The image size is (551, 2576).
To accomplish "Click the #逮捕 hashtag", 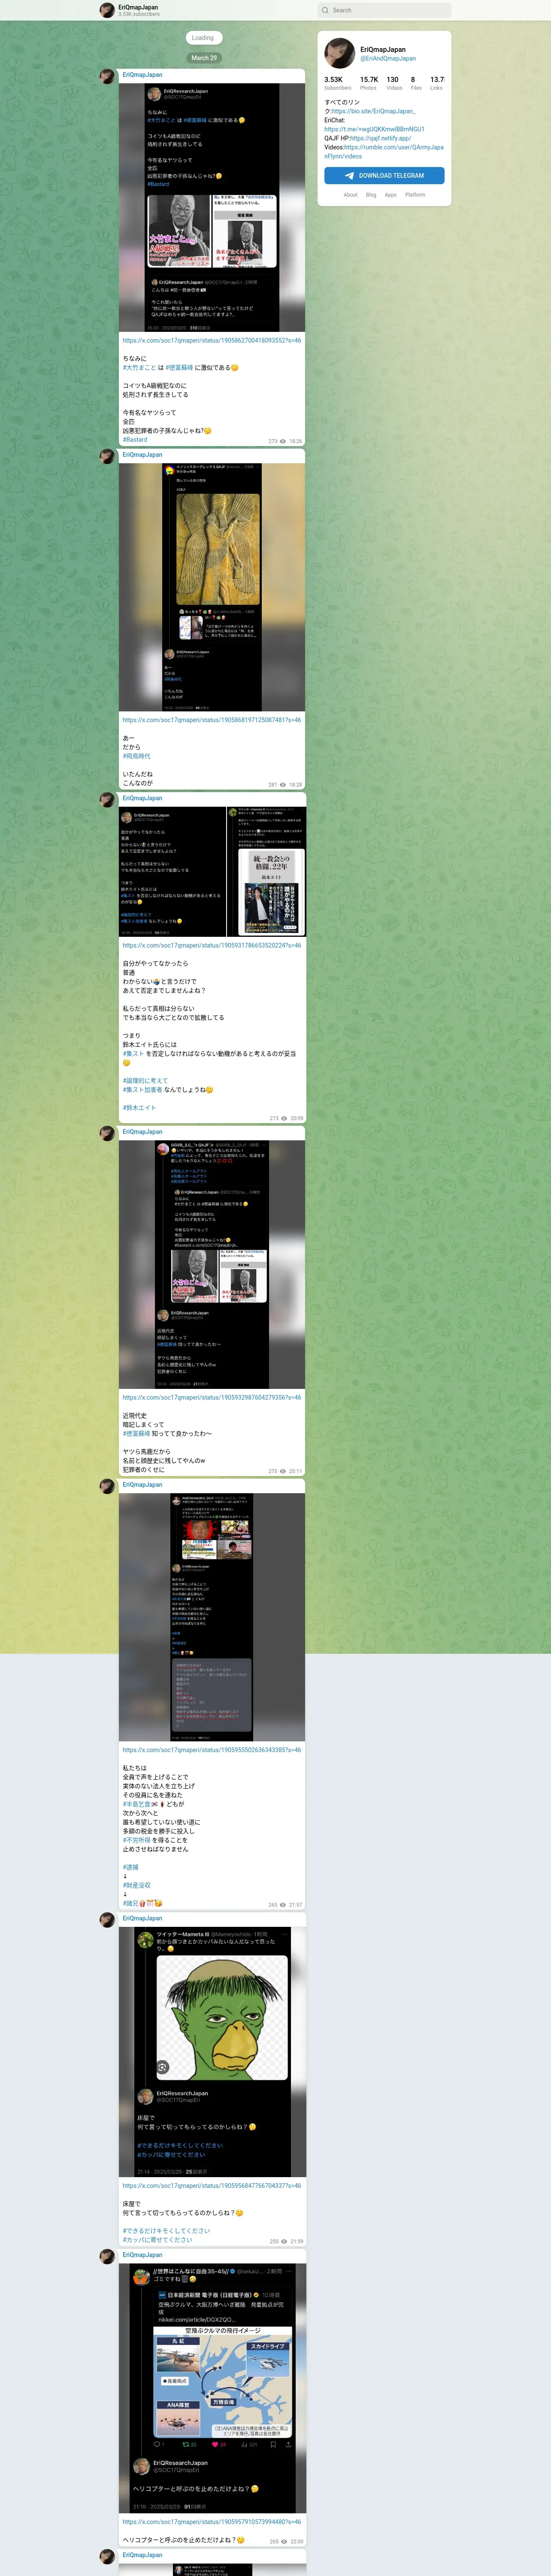I will [x=131, y=1867].
